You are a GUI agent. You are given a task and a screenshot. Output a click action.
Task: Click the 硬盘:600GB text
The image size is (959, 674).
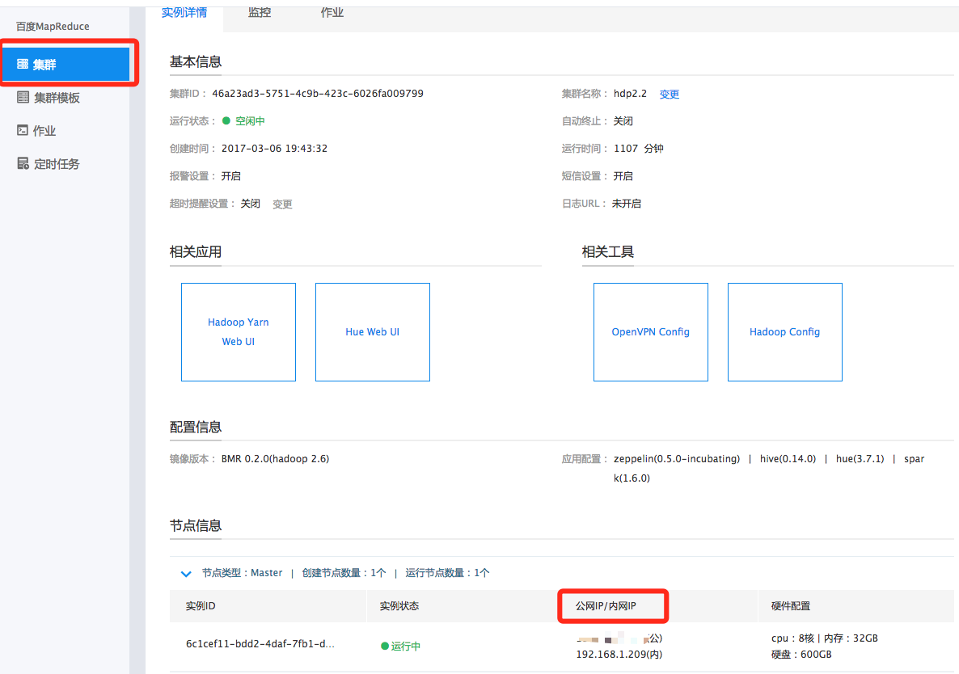coord(801,655)
